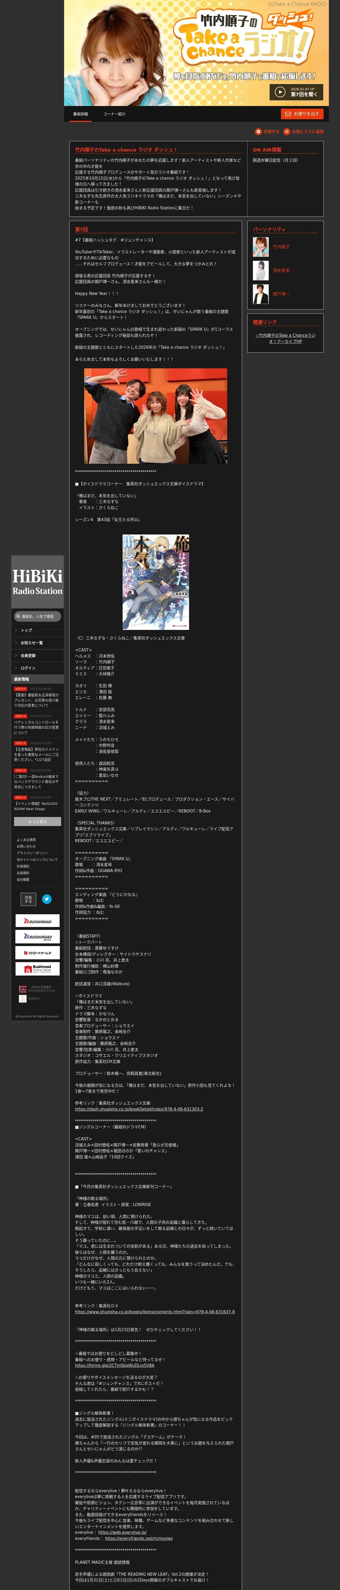Viewport: 340px width, 1590px height.
Task: Click the 第7回を聞く listen button
Action: pyautogui.click(x=296, y=92)
